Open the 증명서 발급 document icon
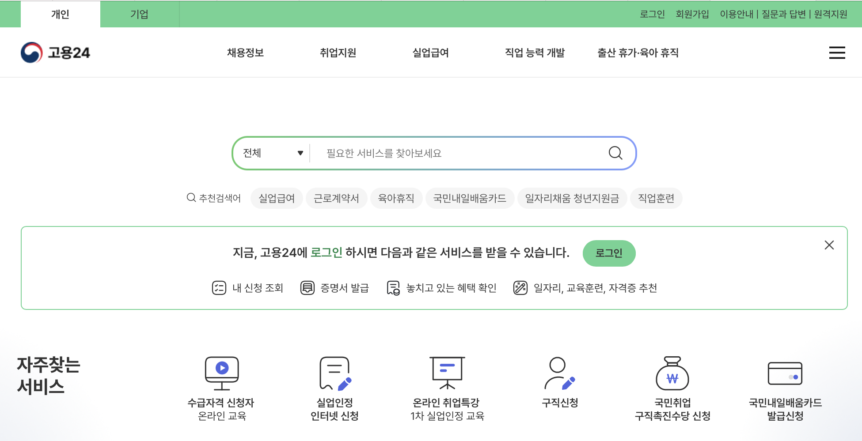This screenshot has height=441, width=862. click(x=307, y=288)
